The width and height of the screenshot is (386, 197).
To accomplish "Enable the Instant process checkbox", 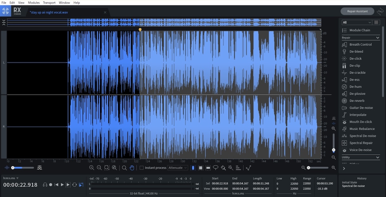I will 142,168.
